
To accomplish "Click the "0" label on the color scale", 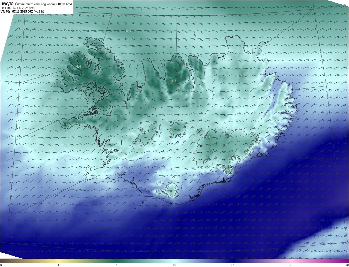I will [x=1, y=265].
